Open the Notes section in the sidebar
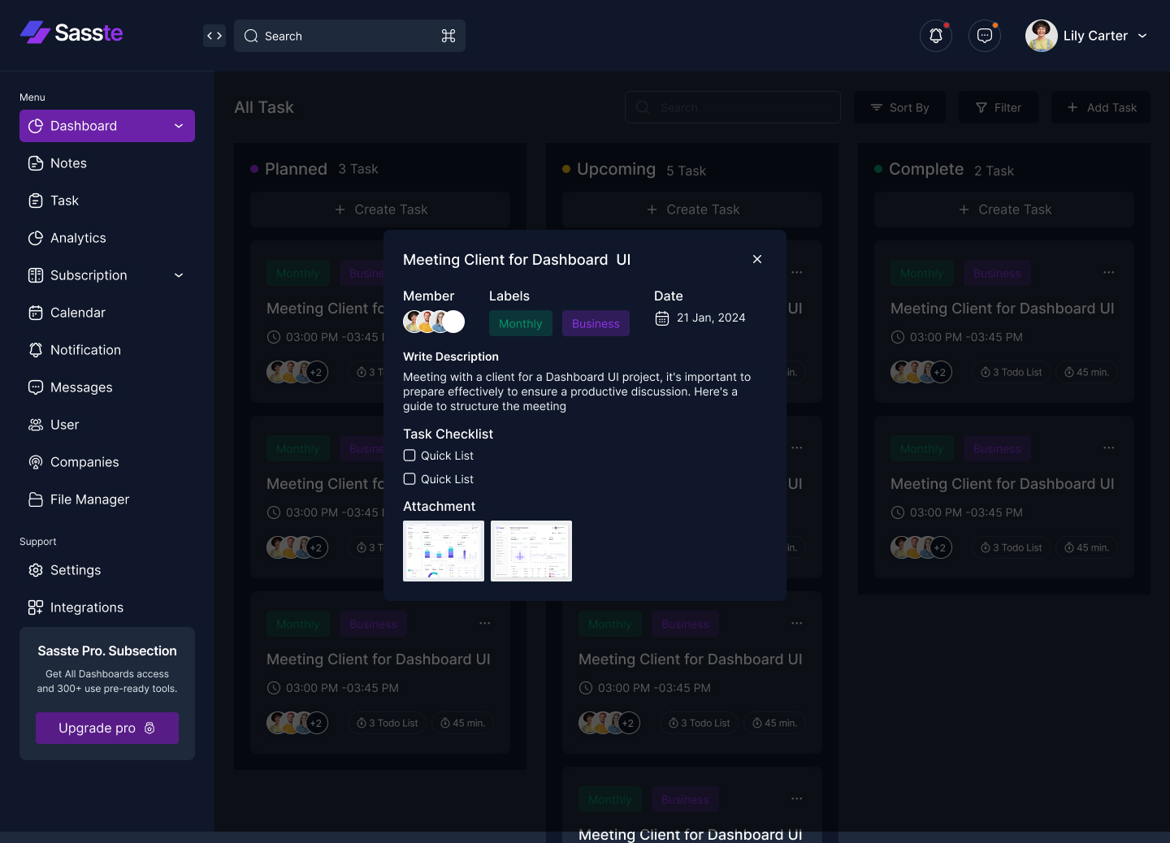This screenshot has width=1170, height=843. [x=68, y=162]
